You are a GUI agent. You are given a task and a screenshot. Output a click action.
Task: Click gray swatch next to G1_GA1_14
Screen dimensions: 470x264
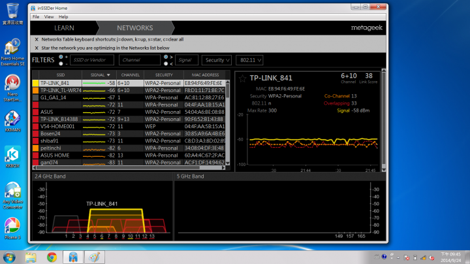35,97
